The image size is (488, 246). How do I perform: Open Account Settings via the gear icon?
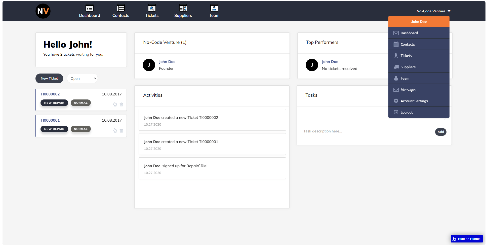[x=396, y=101]
